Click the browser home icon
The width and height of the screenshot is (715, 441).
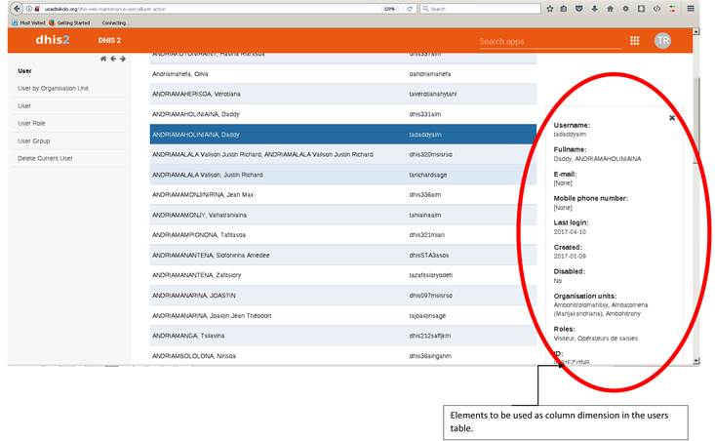[611, 8]
